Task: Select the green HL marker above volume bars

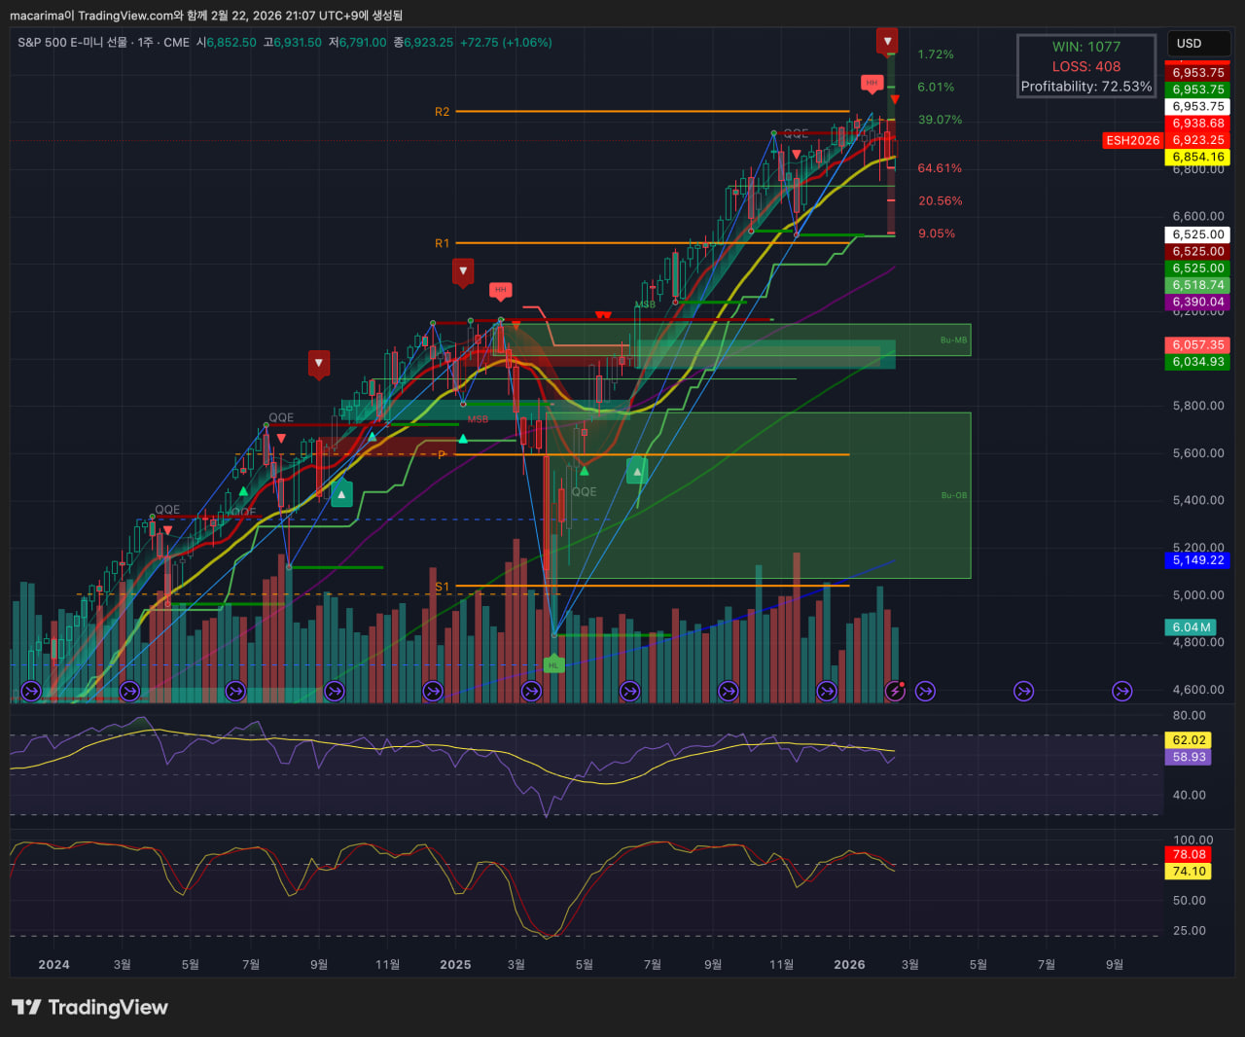Action: coord(553,665)
